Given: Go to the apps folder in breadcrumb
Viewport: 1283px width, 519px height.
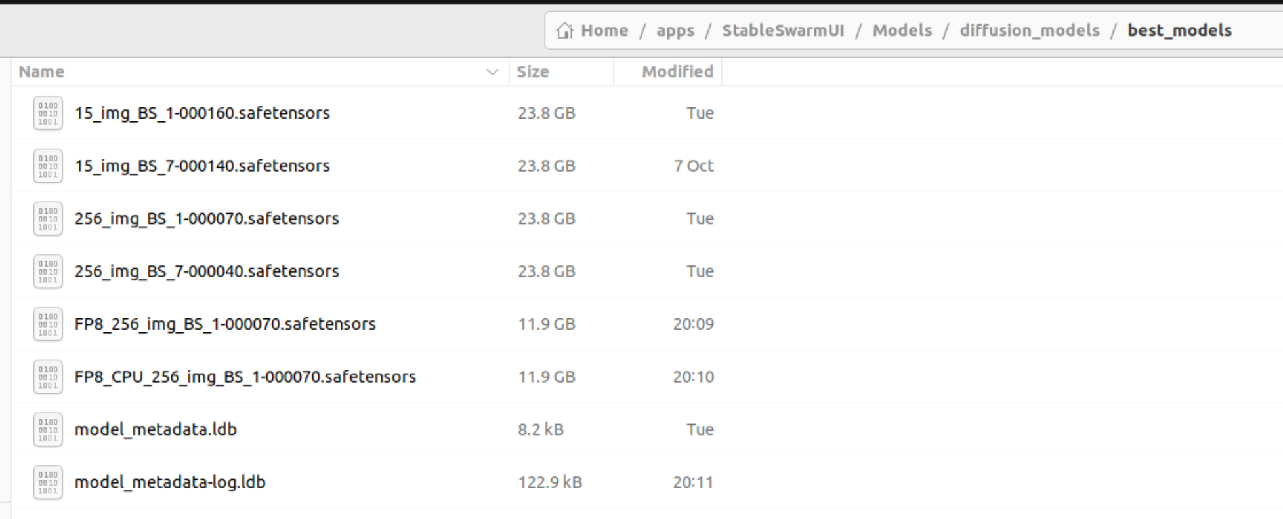Looking at the screenshot, I should 675,31.
